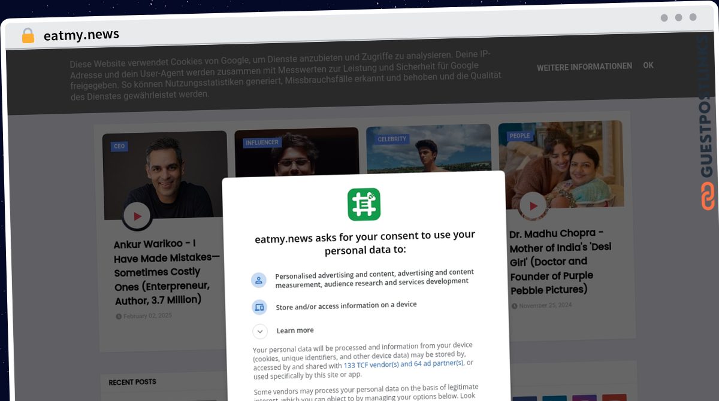
Task: Open 133 TCF vendor(s) and 64 ad partner(s) link
Action: tap(403, 364)
